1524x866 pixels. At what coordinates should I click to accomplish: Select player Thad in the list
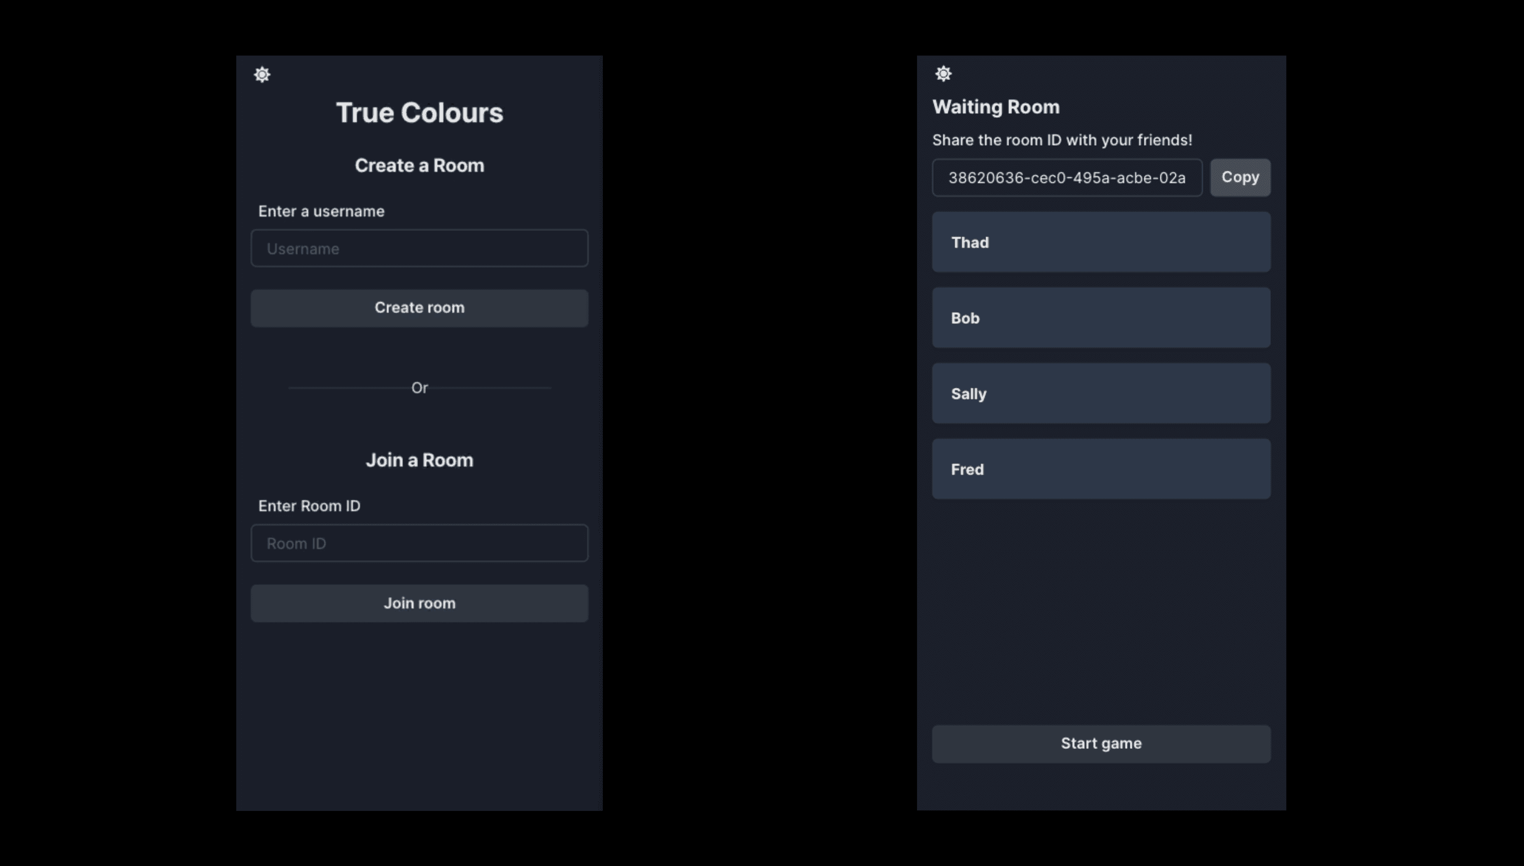coord(1101,242)
